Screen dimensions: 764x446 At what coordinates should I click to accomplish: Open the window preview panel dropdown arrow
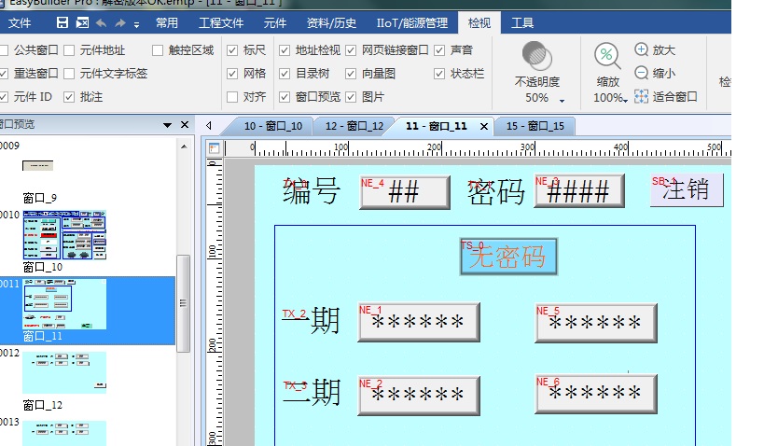pos(168,125)
